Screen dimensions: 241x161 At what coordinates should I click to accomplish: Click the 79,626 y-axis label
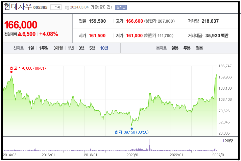224,111
